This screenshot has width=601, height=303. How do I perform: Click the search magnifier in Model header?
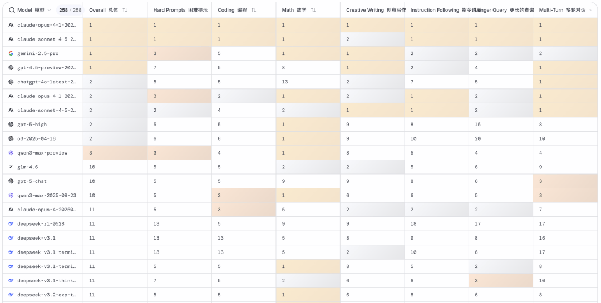pos(12,10)
